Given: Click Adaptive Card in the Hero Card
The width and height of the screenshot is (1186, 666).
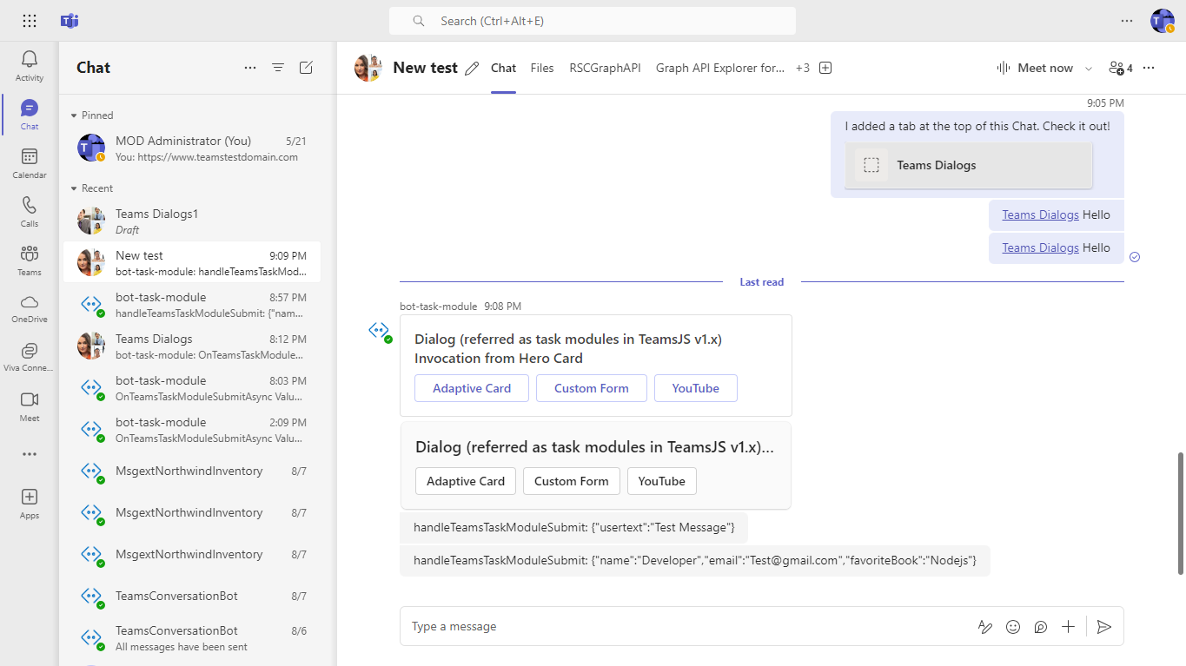Looking at the screenshot, I should pyautogui.click(x=472, y=388).
